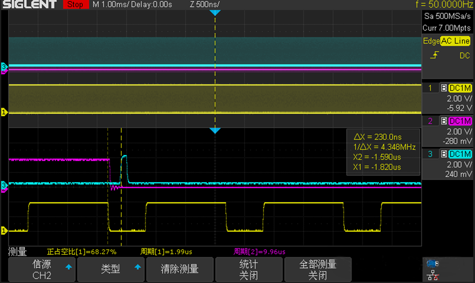
Task: Open the 信源 CH2 source selector
Action: [42, 269]
